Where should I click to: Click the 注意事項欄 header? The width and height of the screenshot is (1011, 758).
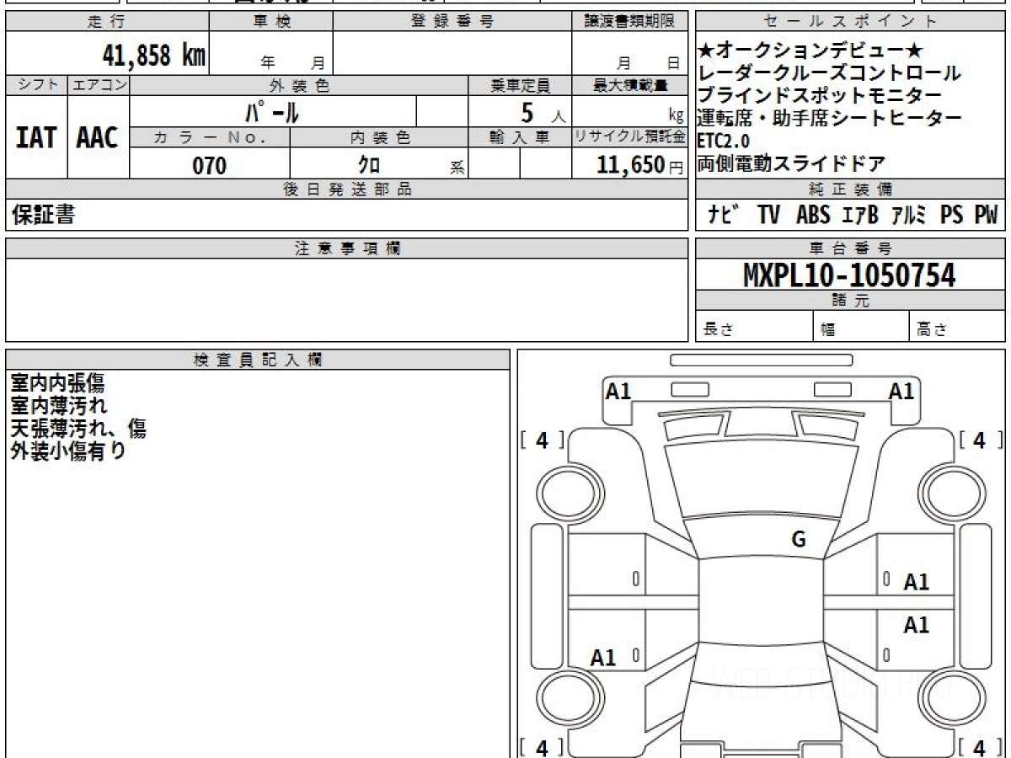(x=347, y=248)
